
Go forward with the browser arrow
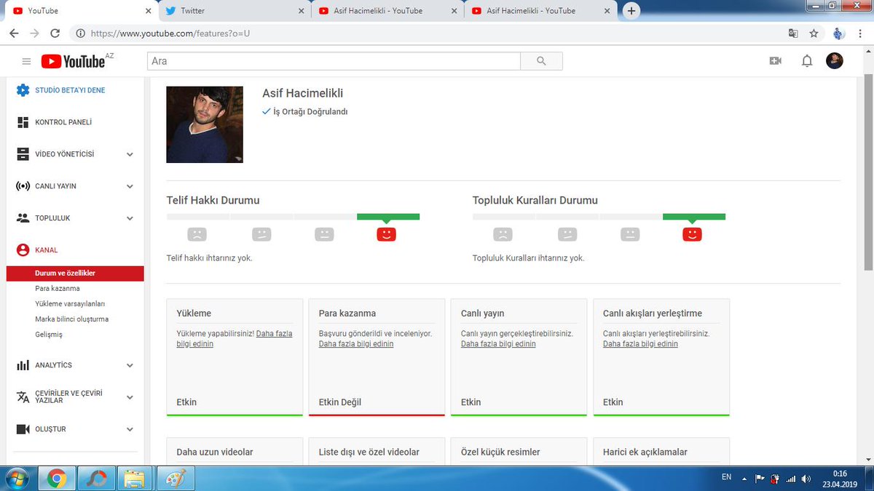click(34, 33)
